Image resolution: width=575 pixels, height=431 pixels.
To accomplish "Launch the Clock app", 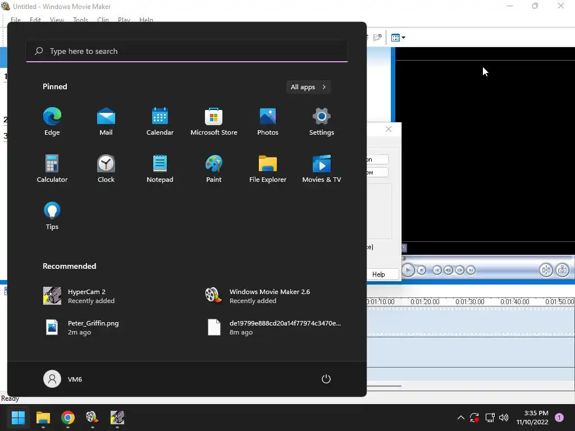I will (106, 168).
